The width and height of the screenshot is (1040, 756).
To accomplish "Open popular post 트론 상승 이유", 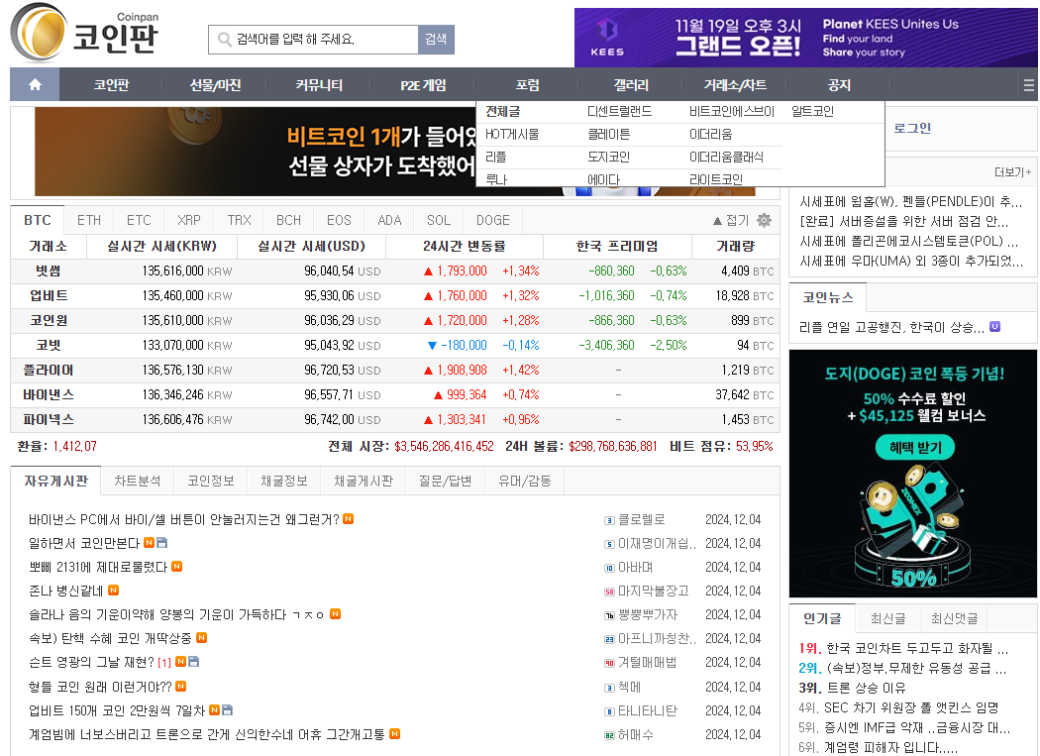I will pyautogui.click(x=866, y=688).
